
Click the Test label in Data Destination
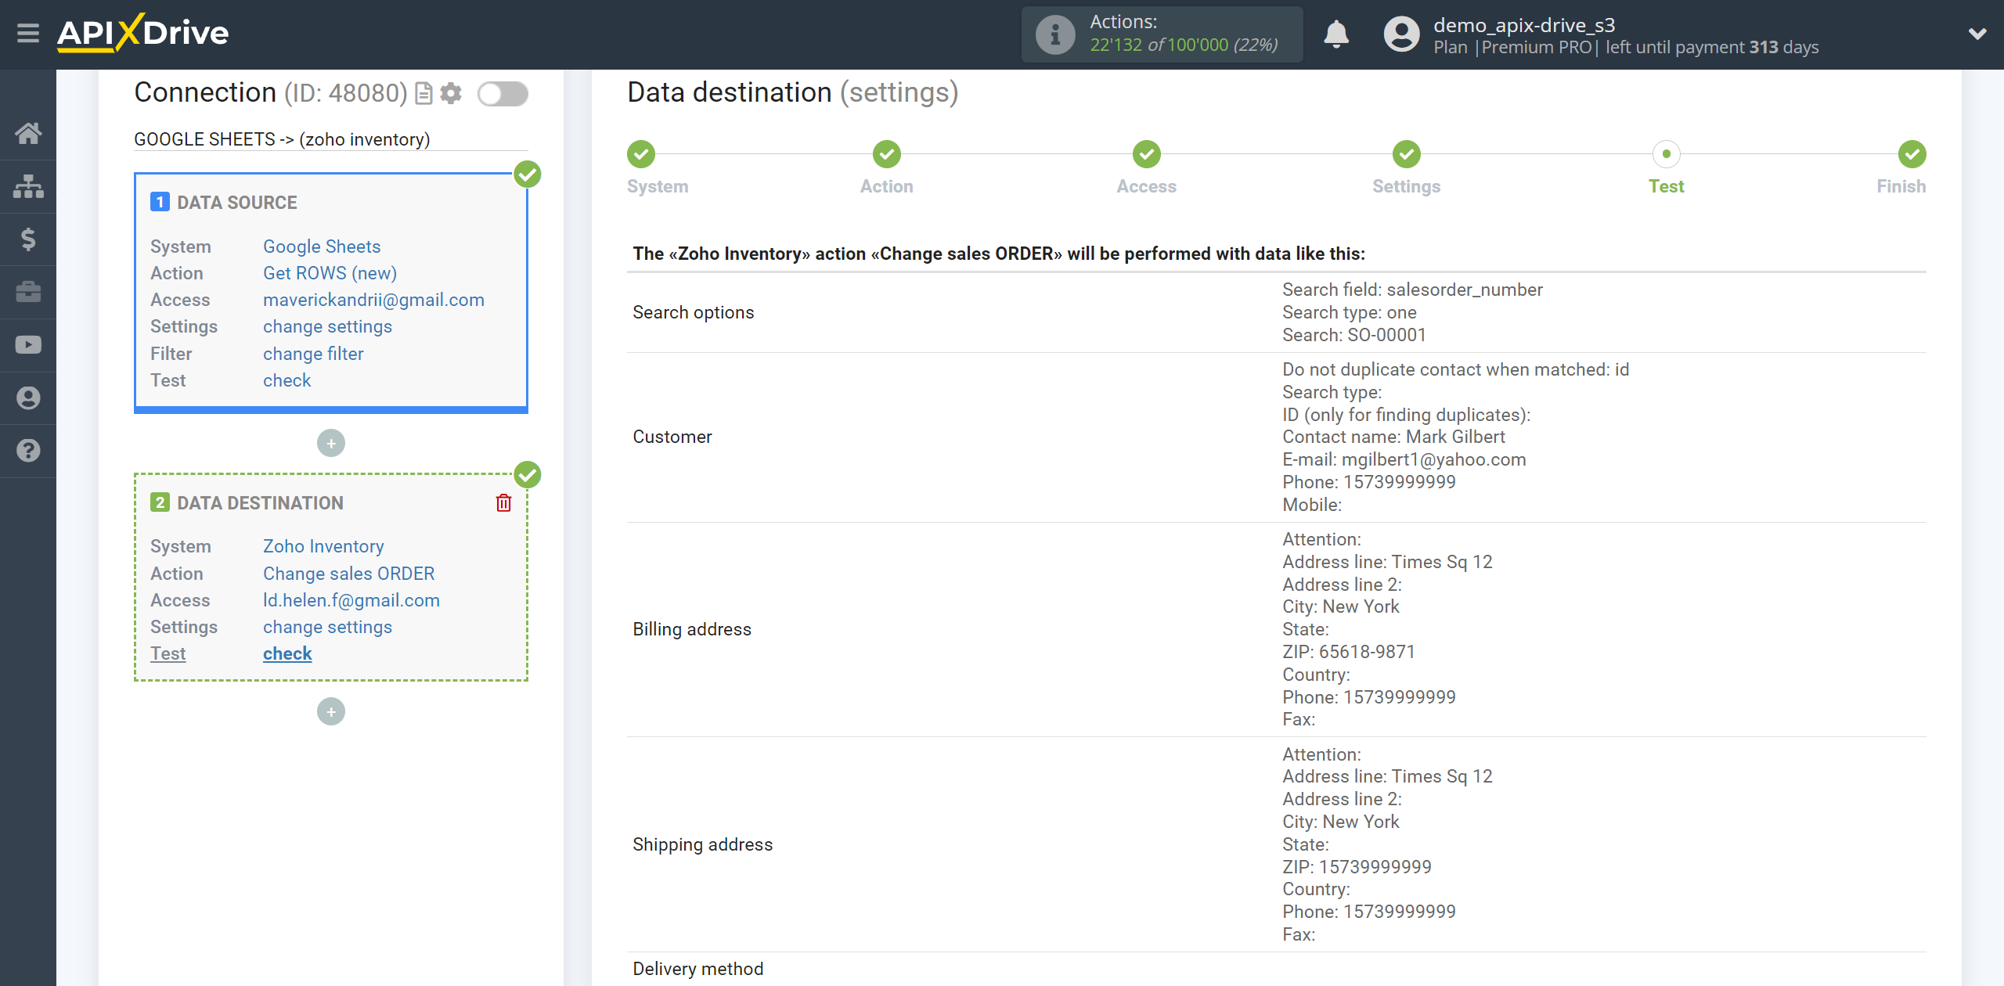(168, 653)
